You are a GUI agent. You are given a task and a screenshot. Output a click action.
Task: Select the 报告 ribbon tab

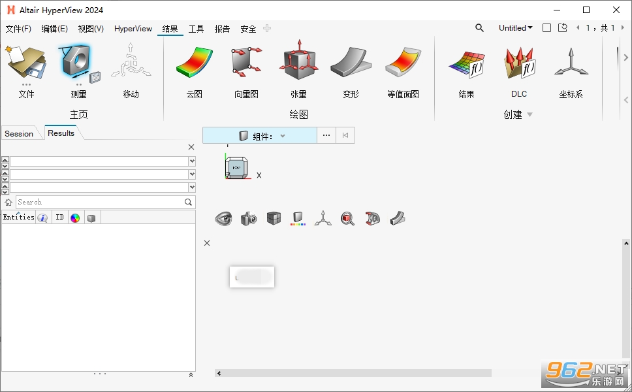(222, 29)
